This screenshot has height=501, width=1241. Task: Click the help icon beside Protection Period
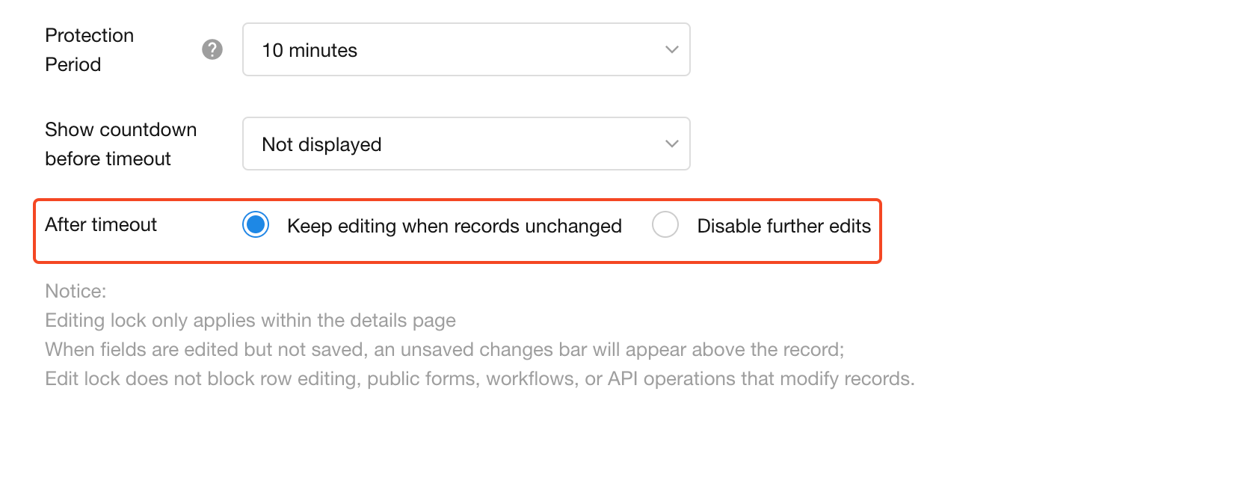[x=212, y=49]
